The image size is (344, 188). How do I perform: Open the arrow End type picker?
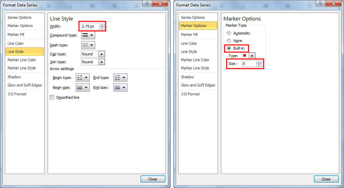pyautogui.click(x=120, y=78)
